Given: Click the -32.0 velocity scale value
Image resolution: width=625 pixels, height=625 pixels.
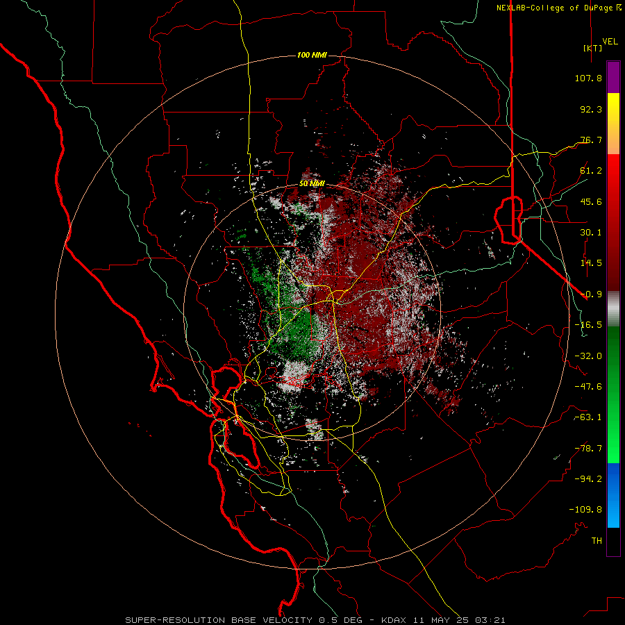Looking at the screenshot, I should pos(588,356).
